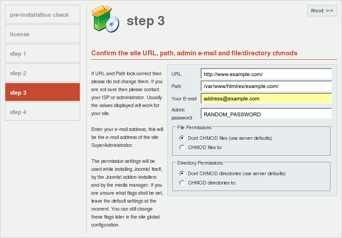Open the pre-installation check step
Screen dimensions: 342x238
[43, 14]
